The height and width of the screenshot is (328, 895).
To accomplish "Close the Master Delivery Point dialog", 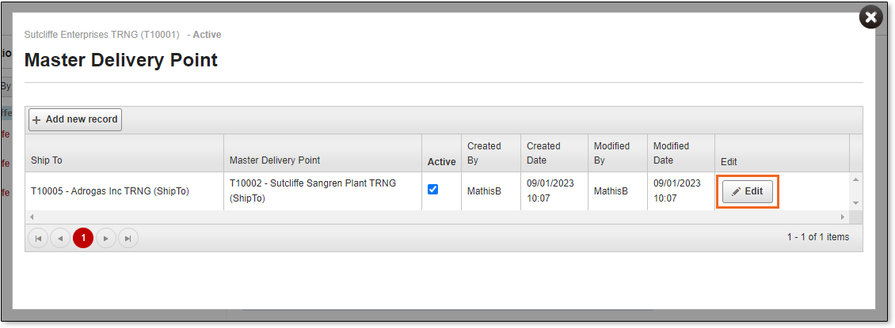I will [x=871, y=18].
